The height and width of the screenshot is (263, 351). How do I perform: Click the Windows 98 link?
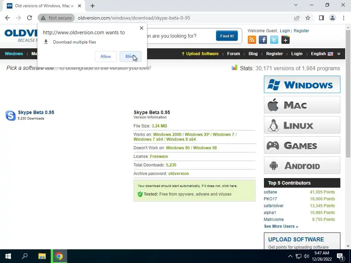point(205,148)
